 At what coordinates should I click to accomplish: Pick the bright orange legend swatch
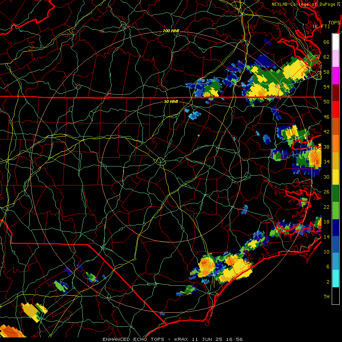pos(336,144)
